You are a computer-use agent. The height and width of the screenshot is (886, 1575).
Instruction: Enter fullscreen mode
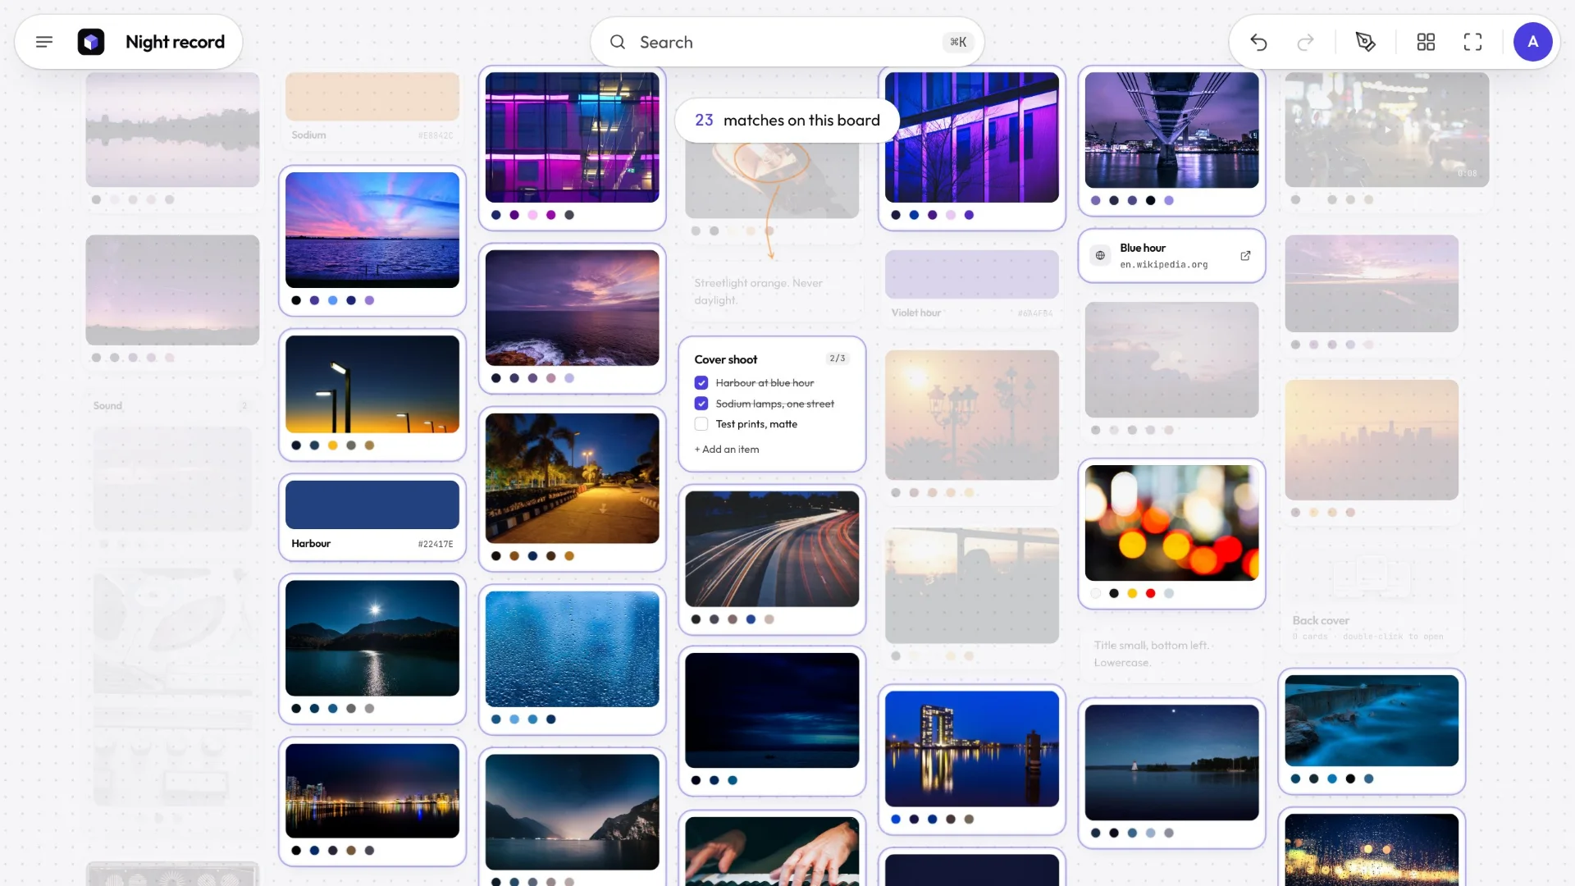[1472, 42]
